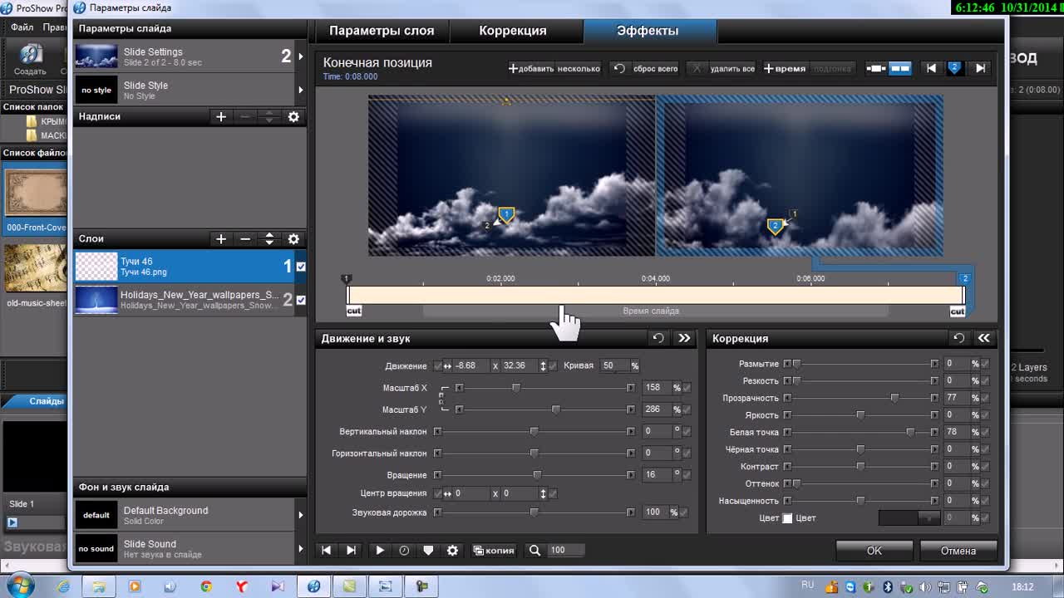Screen dimensions: 1064x598
Task: Play slide preview
Action: pyautogui.click(x=380, y=550)
